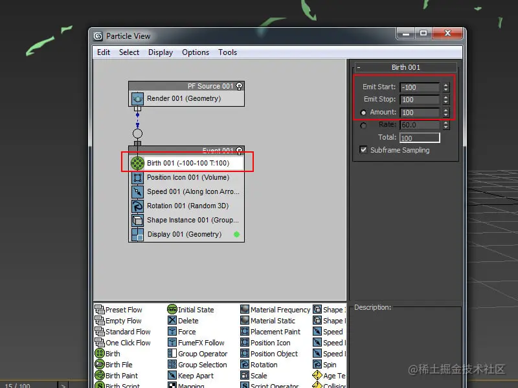Select Birth 001 (-100-100 T:100) row
Image resolution: width=518 pixels, height=388 pixels.
pyautogui.click(x=187, y=163)
